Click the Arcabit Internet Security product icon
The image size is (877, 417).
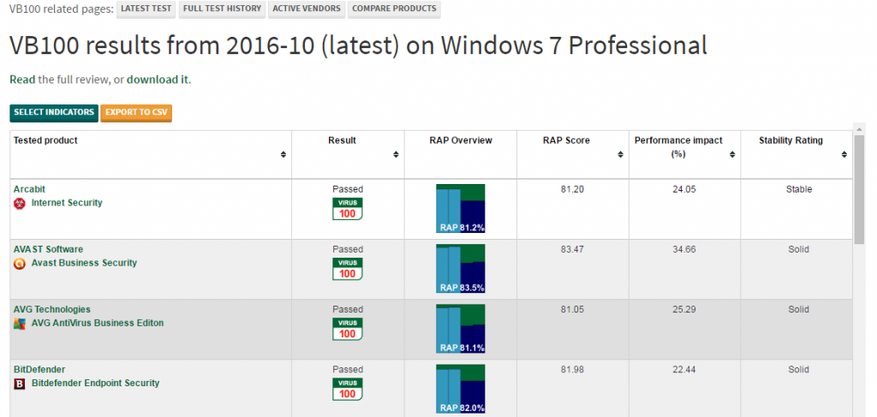20,204
